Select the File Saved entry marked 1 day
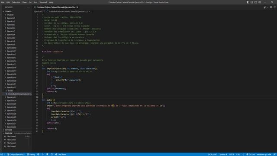 point(17,136)
